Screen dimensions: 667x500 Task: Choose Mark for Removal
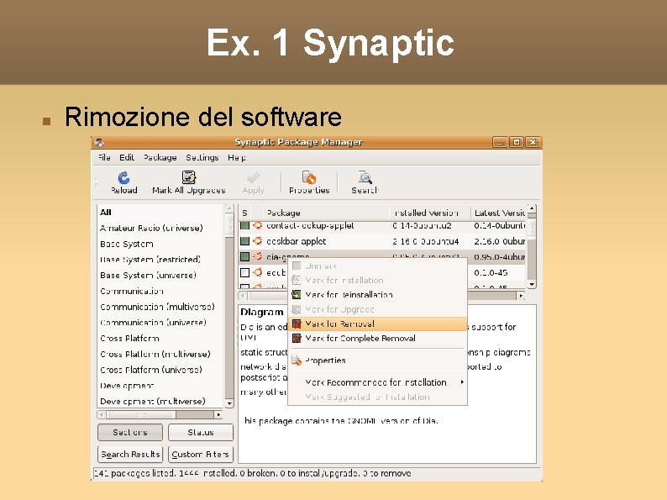378,324
